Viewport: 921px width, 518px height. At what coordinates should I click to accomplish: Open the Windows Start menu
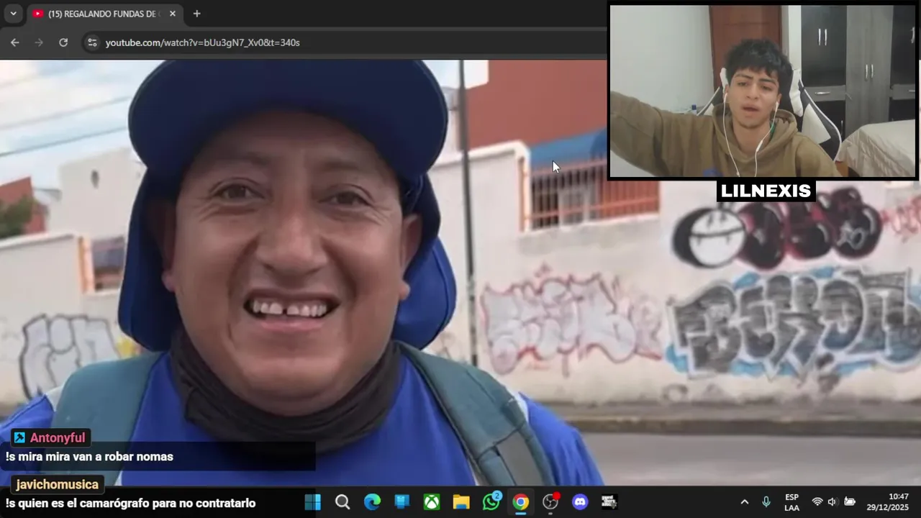(313, 502)
